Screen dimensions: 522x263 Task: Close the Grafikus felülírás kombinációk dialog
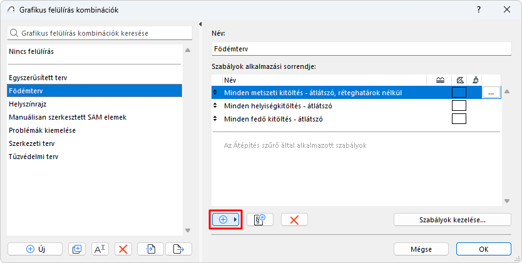coord(507,9)
